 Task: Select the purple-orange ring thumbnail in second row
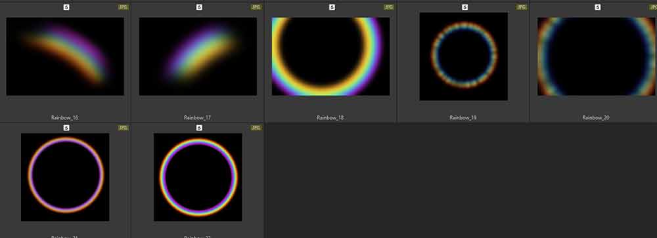point(65,177)
